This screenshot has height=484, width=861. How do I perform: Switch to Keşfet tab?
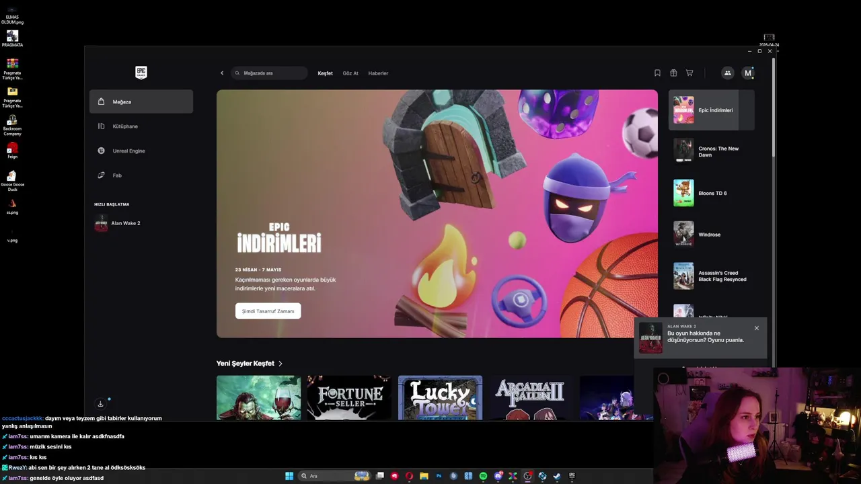(x=325, y=73)
